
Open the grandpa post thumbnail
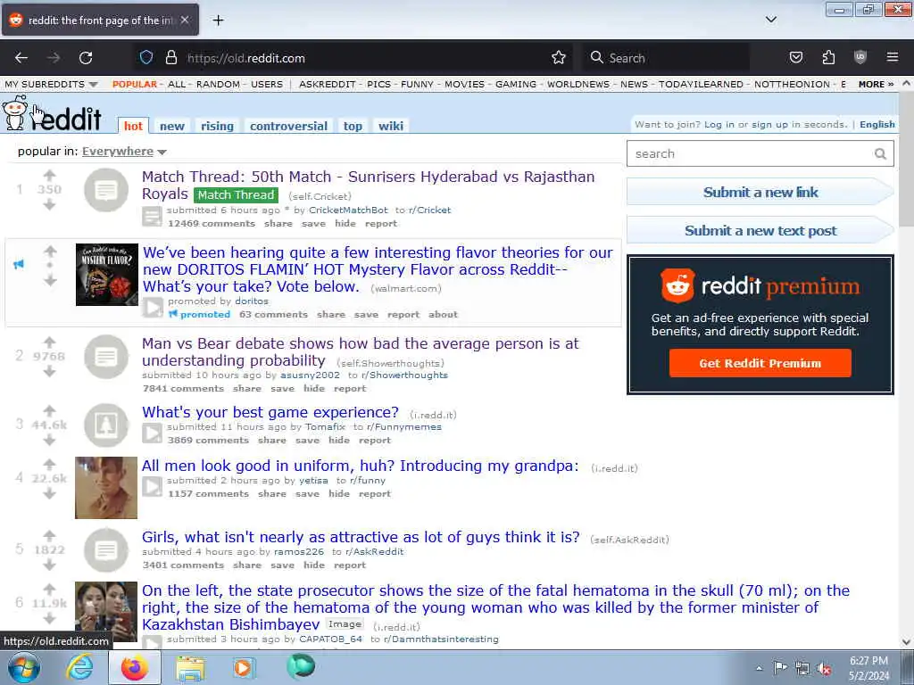tap(106, 488)
